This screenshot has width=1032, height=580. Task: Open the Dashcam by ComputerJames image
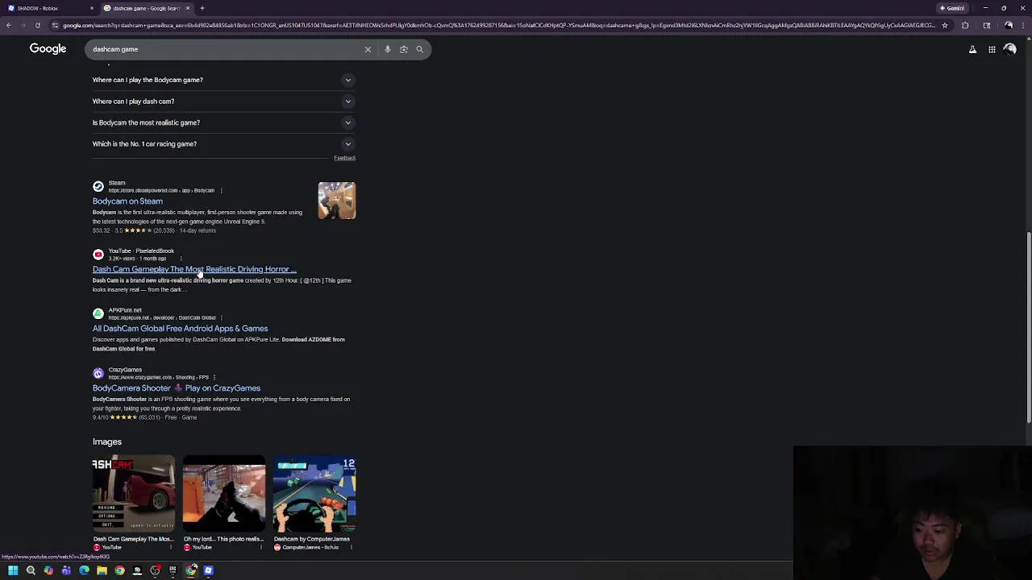[314, 493]
